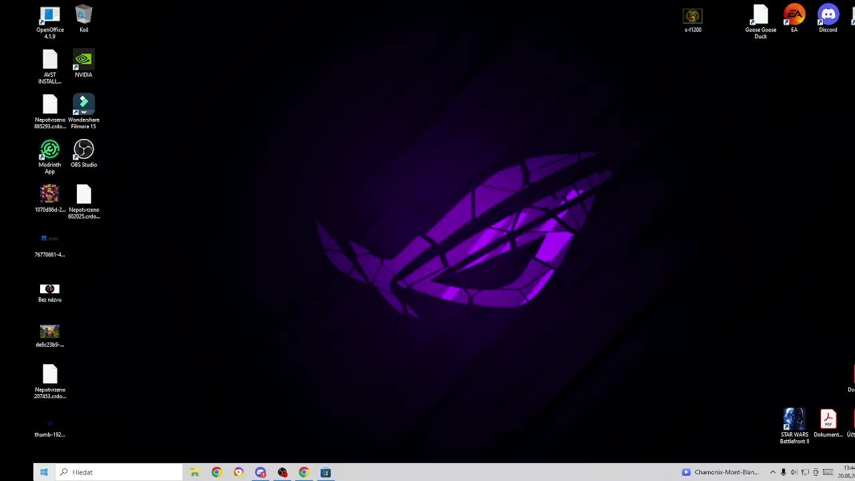Image resolution: width=855 pixels, height=481 pixels.
Task: Open the volume speaker control in tray
Action: pyautogui.click(x=794, y=472)
